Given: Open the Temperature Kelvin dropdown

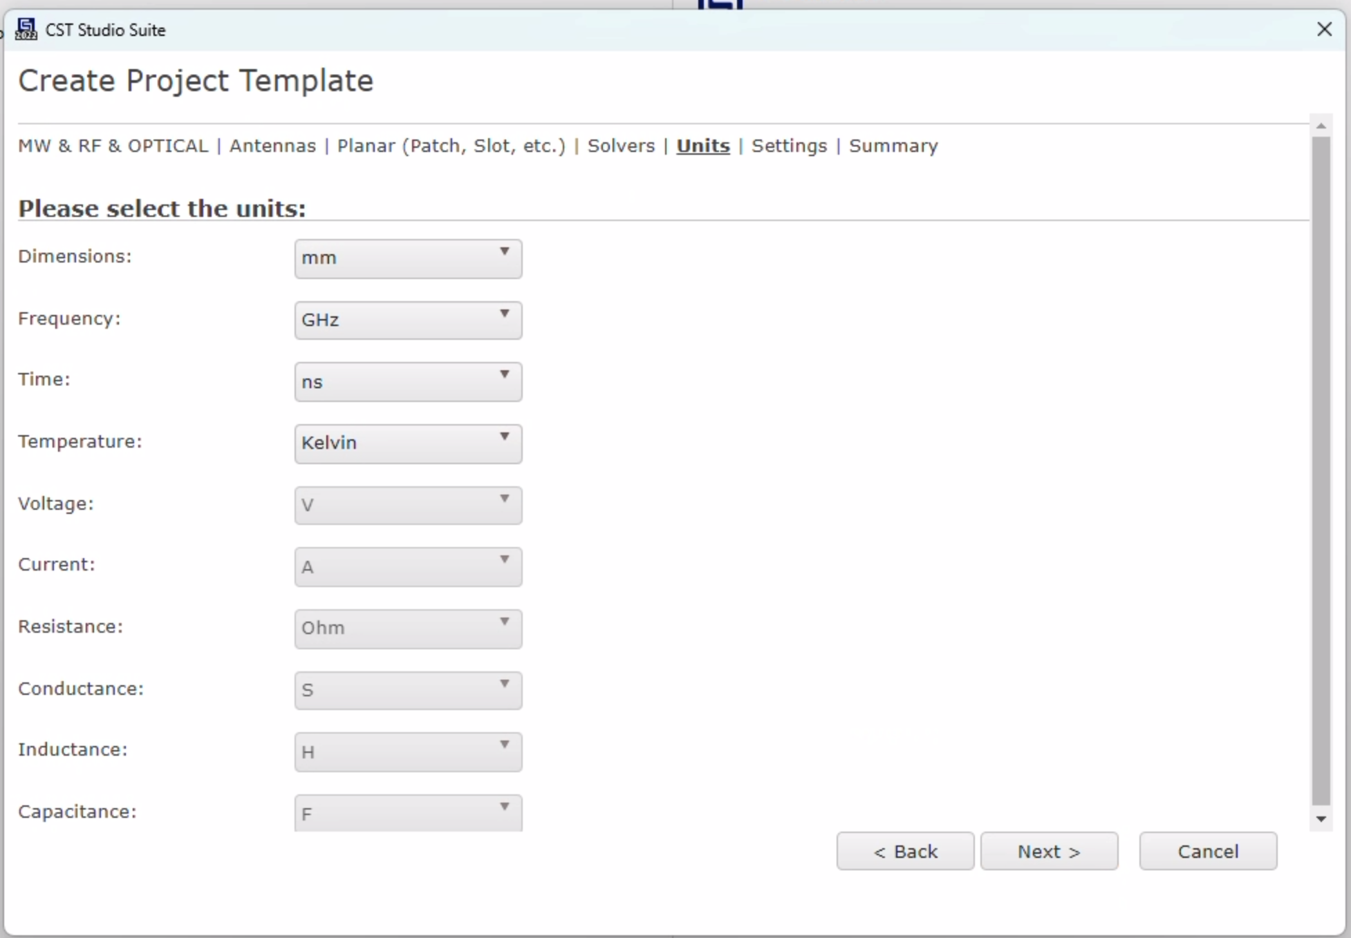Looking at the screenshot, I should coord(408,443).
